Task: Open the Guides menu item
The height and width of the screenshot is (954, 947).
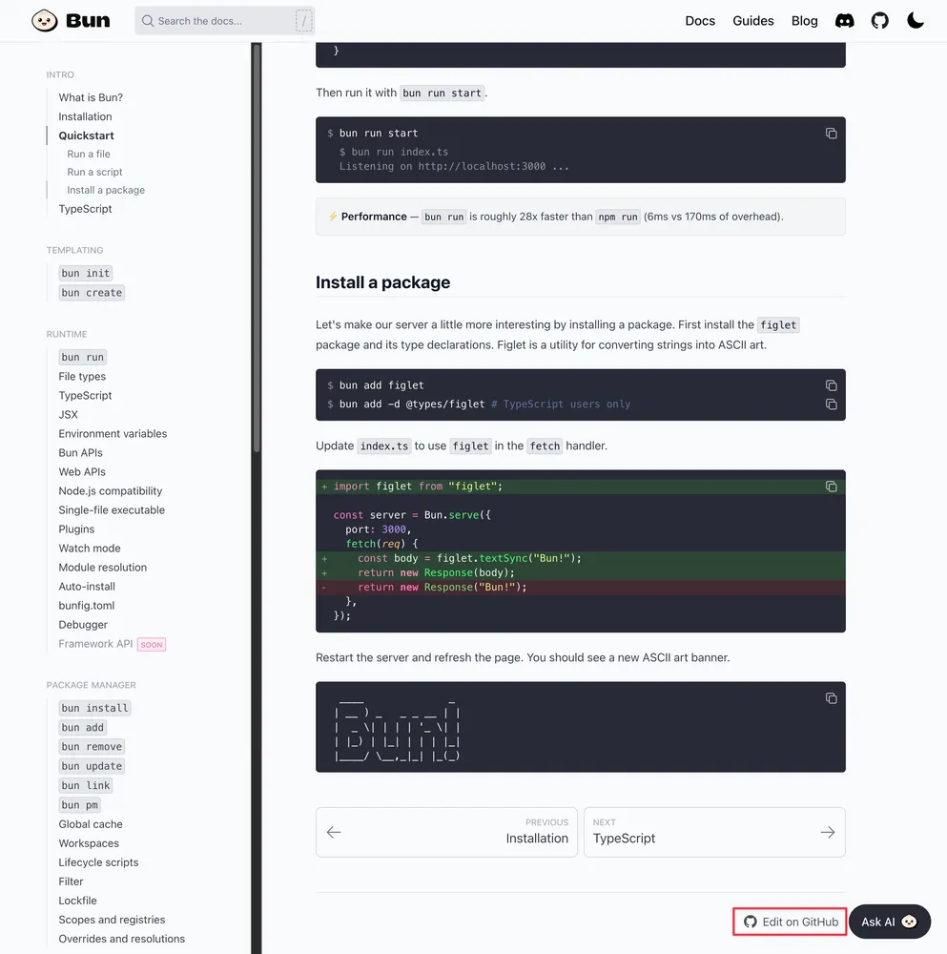Action: coord(752,21)
